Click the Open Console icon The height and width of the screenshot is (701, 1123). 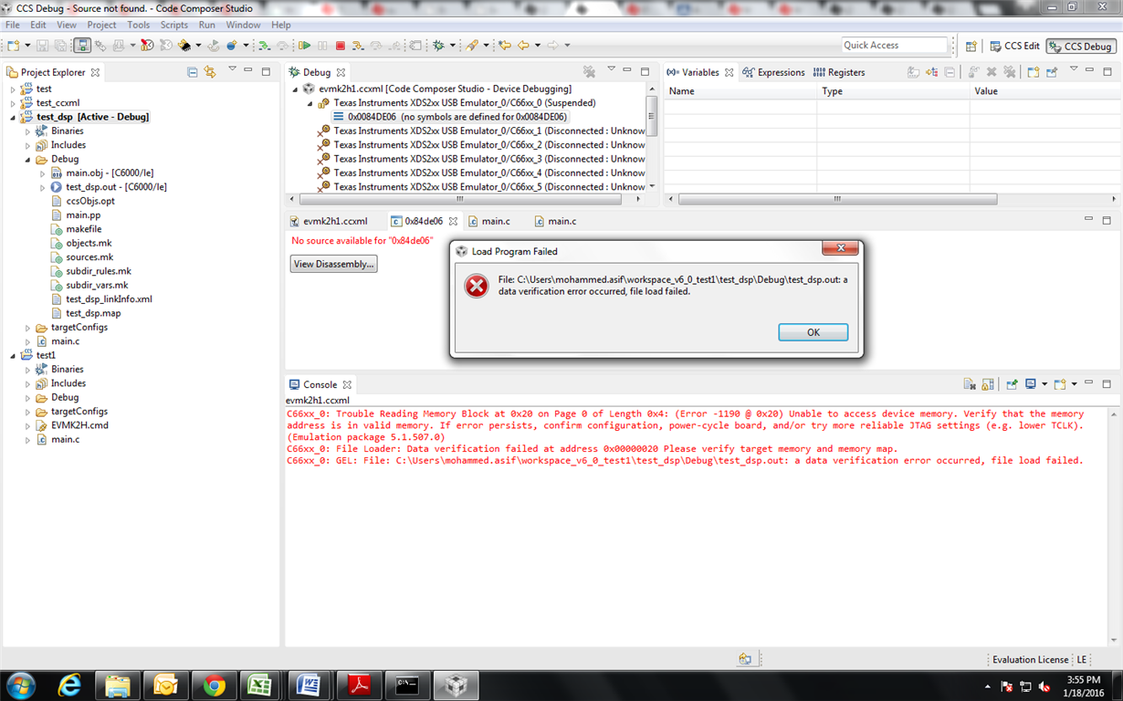(x=1060, y=384)
